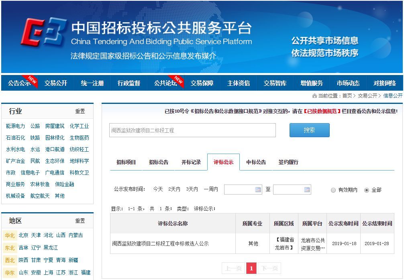Select the 评标公示 tab
This screenshot has width=404, height=280.
[223, 162]
